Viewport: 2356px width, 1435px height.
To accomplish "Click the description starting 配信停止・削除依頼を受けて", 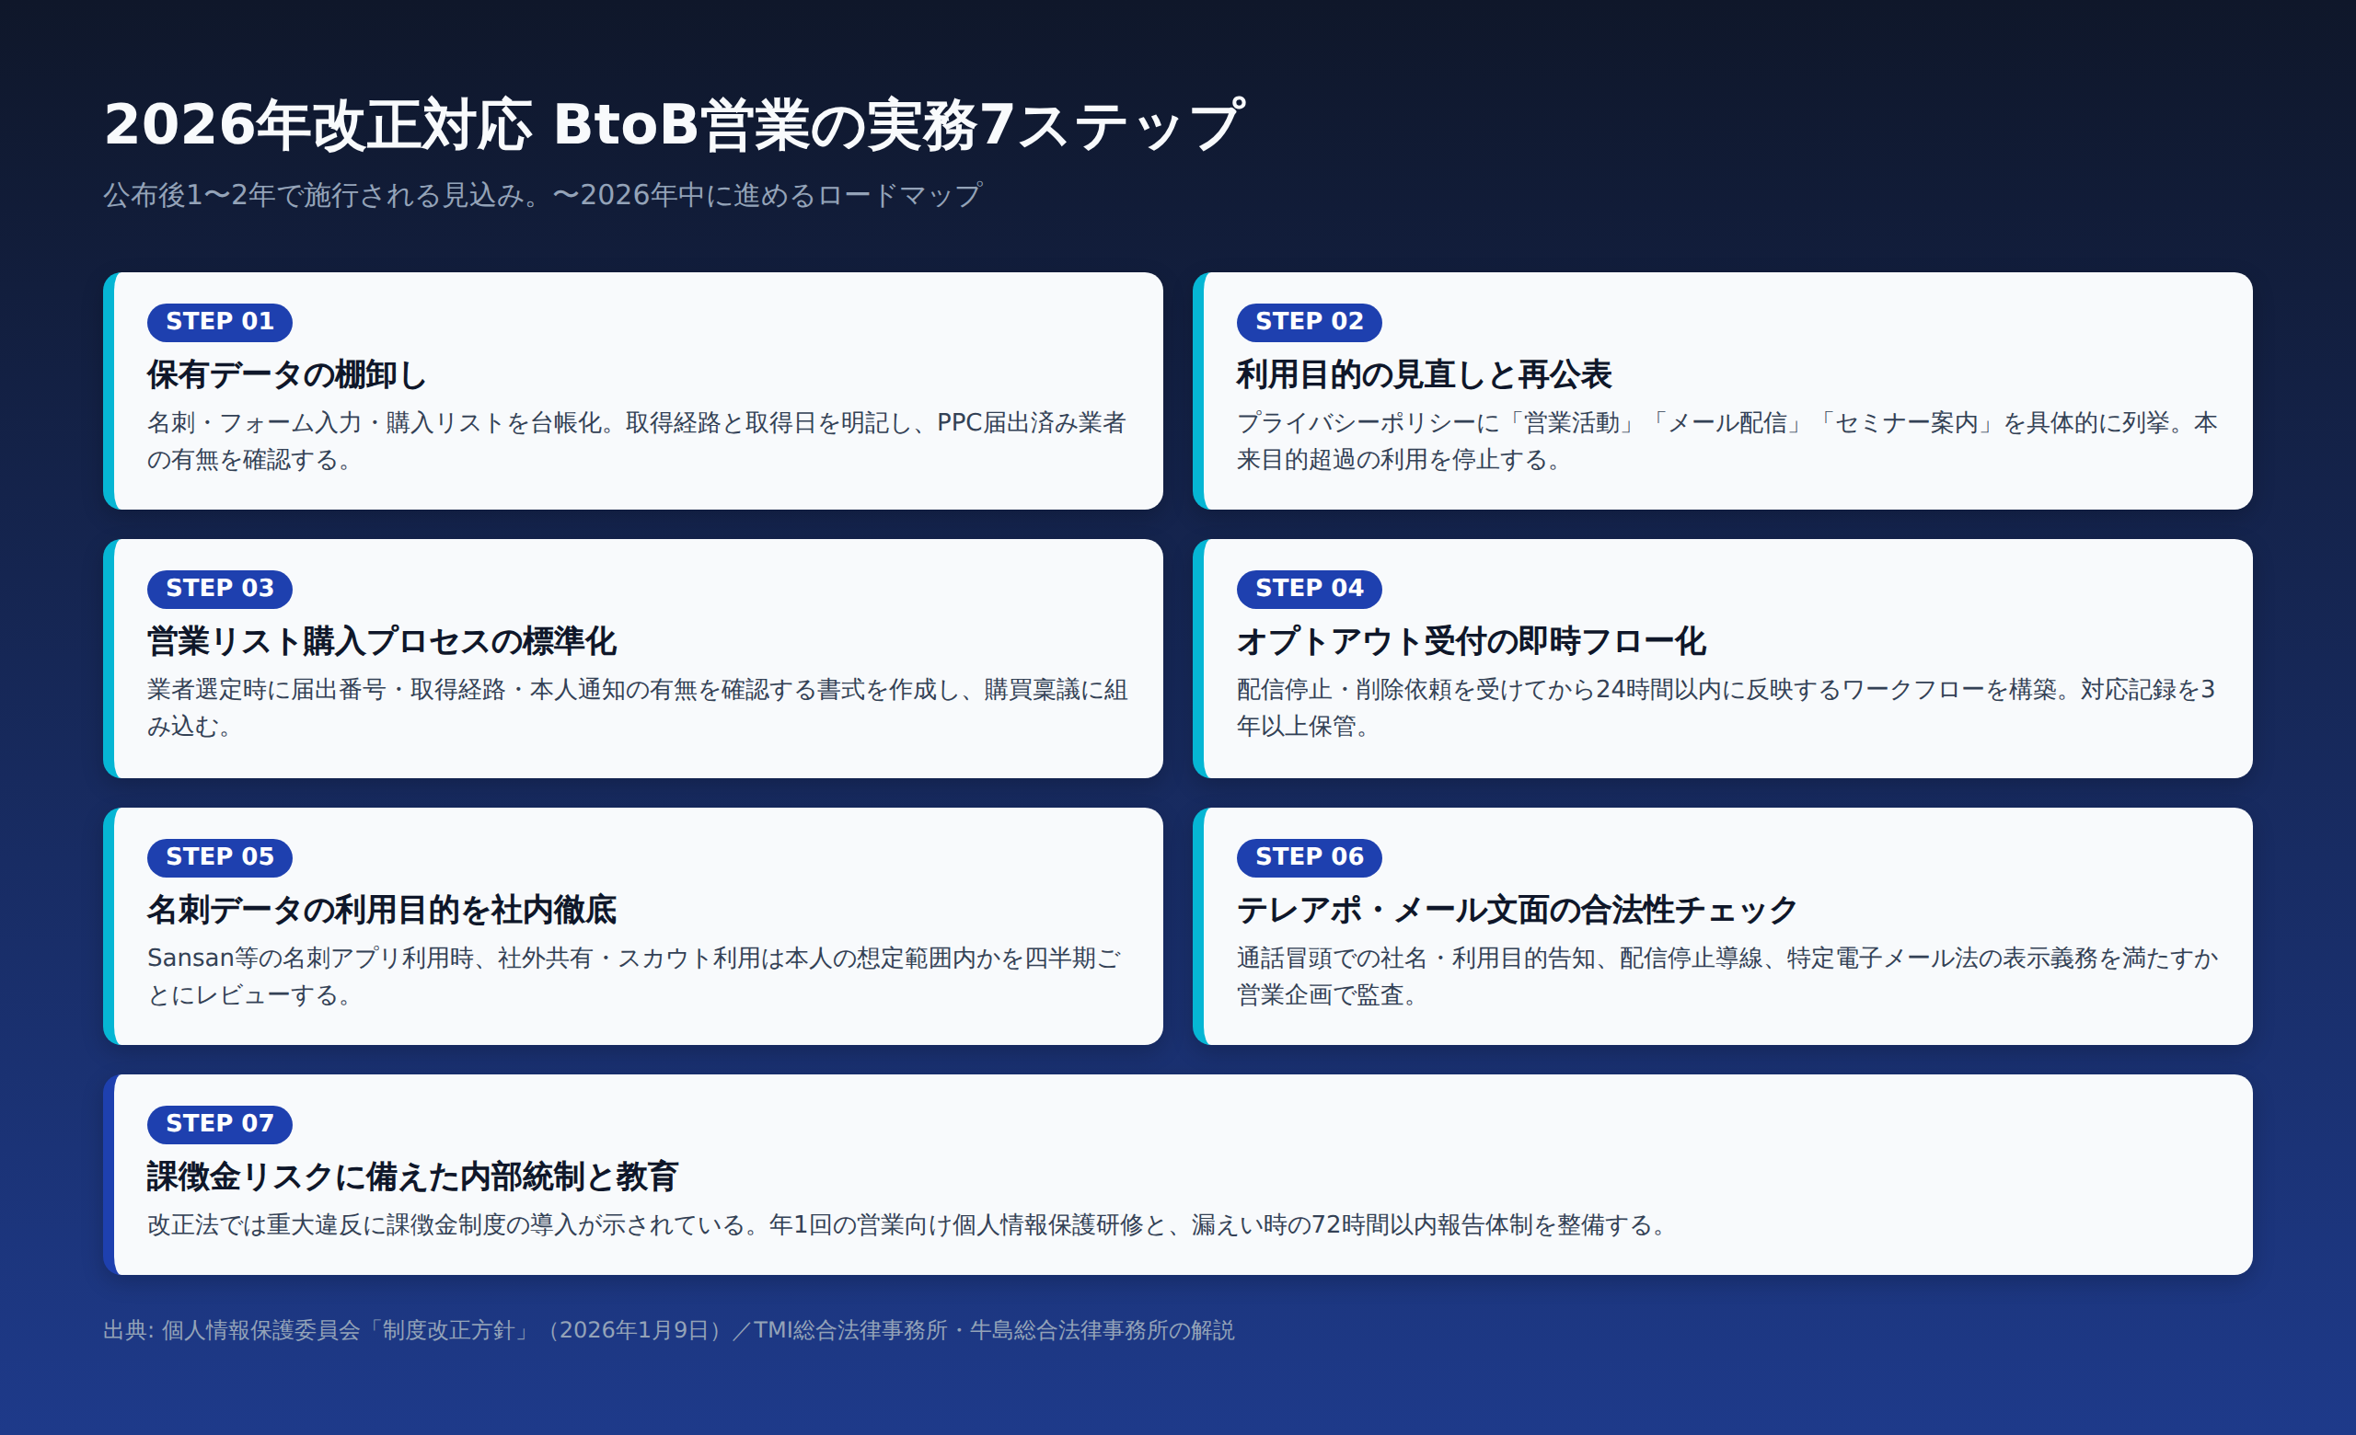I will pyautogui.click(x=1726, y=708).
